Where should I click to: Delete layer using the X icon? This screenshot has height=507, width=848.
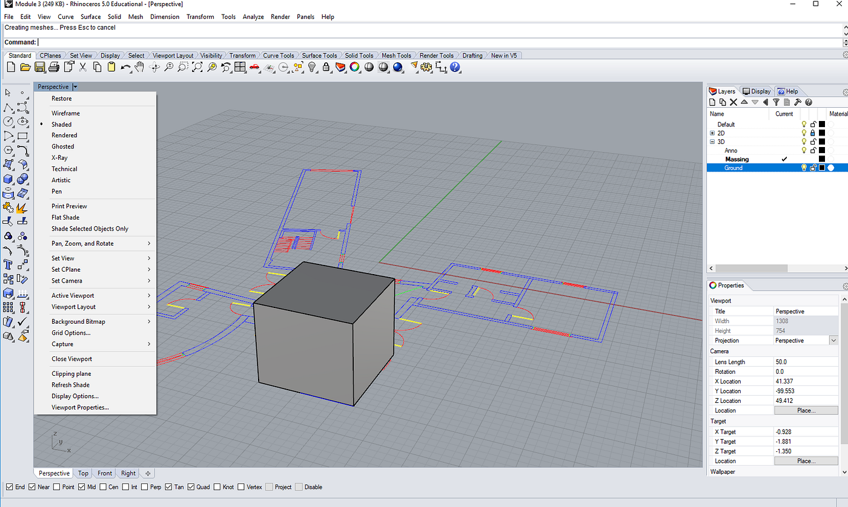click(x=733, y=102)
